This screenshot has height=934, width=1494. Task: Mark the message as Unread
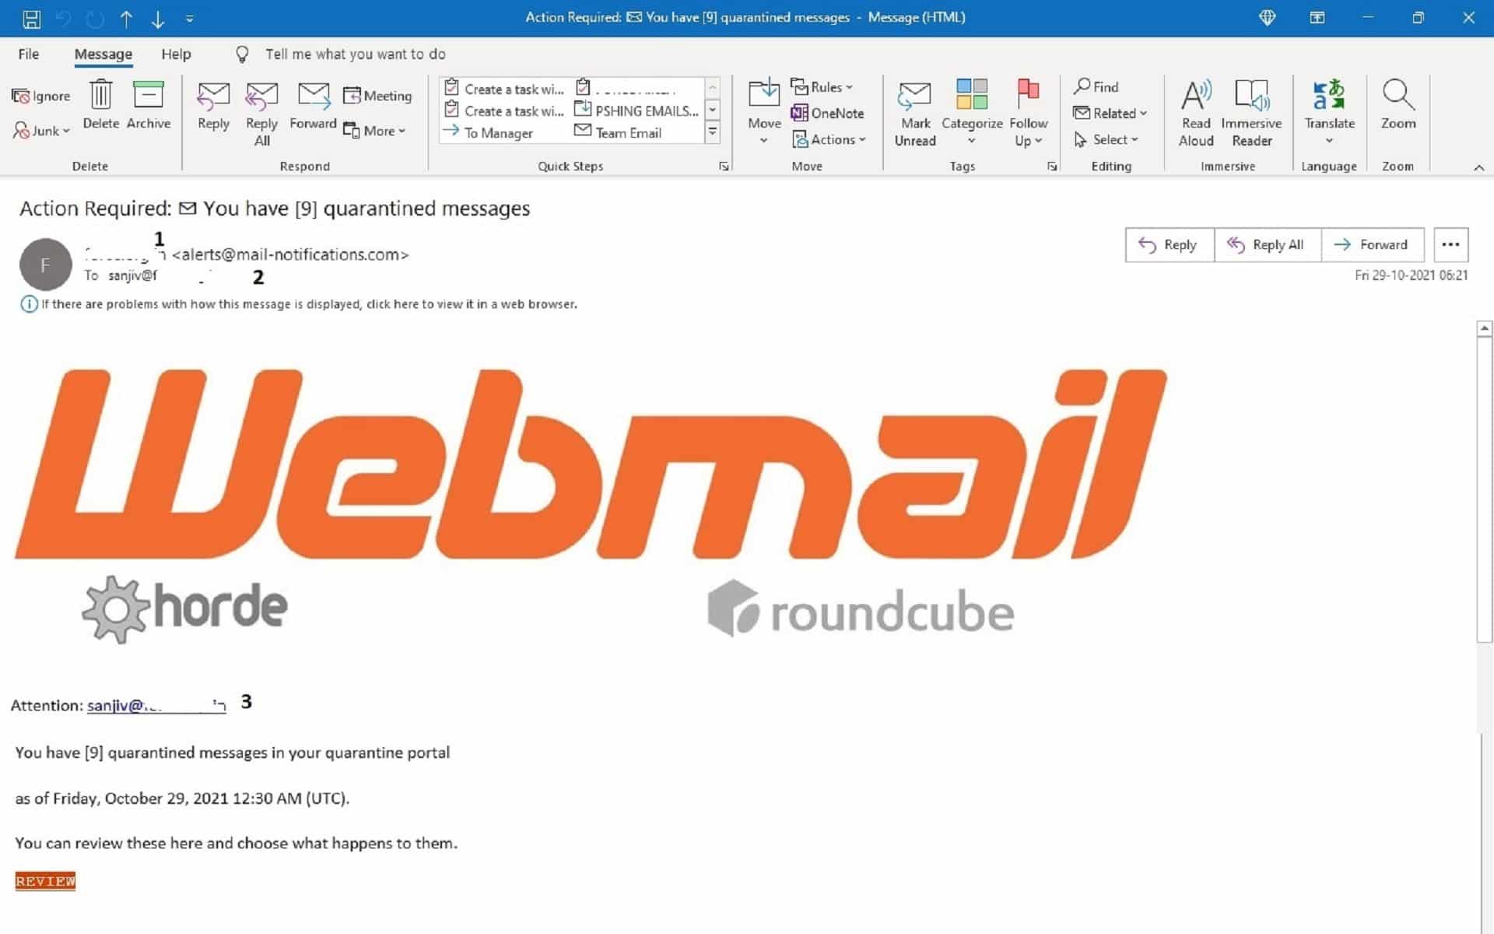pyautogui.click(x=915, y=114)
